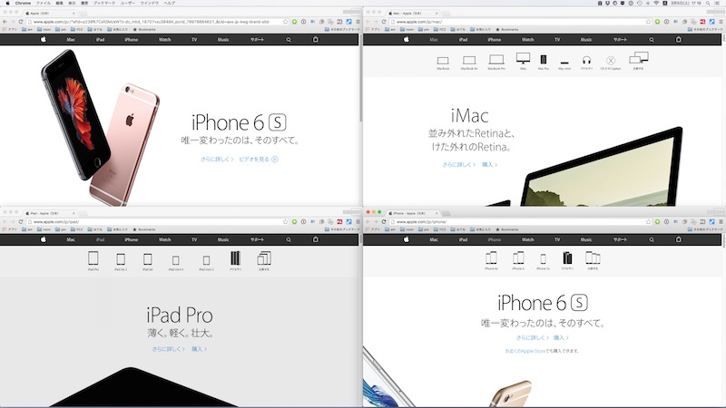This screenshot has width=726, height=408.
Task: Select the iPad - Apple tab in the iPad window
Action: [x=49, y=214]
